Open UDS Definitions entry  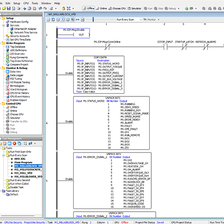[18, 50]
